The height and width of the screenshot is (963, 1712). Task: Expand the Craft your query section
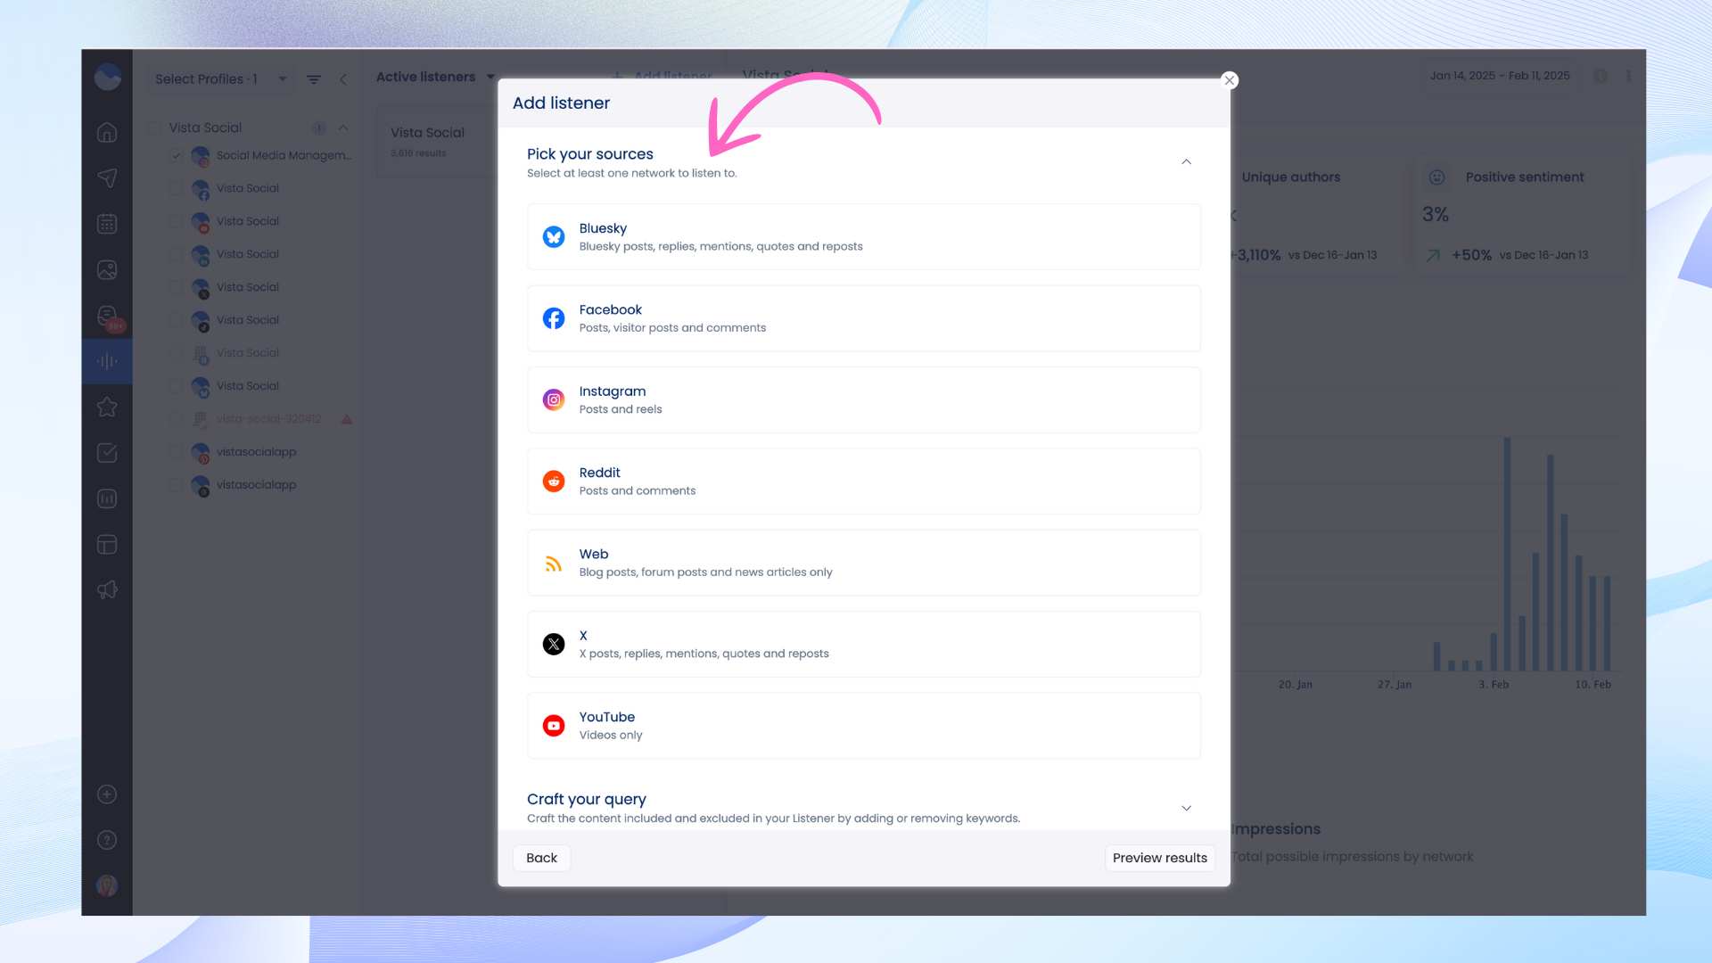1186,808
